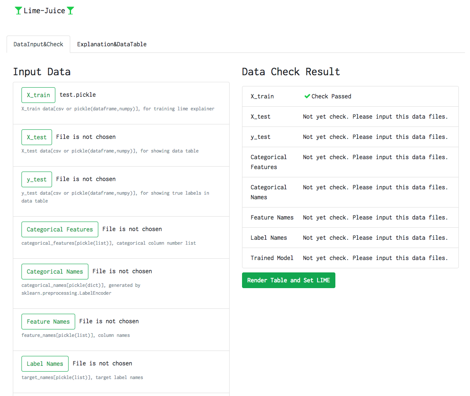
Task: Choose a file with the X_train button
Action: [38, 95]
